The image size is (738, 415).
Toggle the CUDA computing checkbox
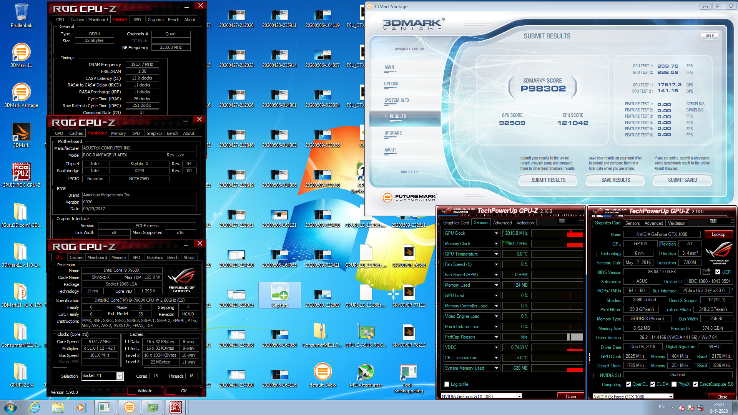coord(652,384)
